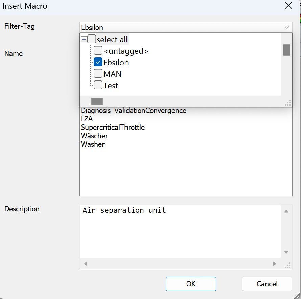Click the Filter-Tag combo box showing Ebsilon
Screen dimensions: 301x299
point(186,27)
